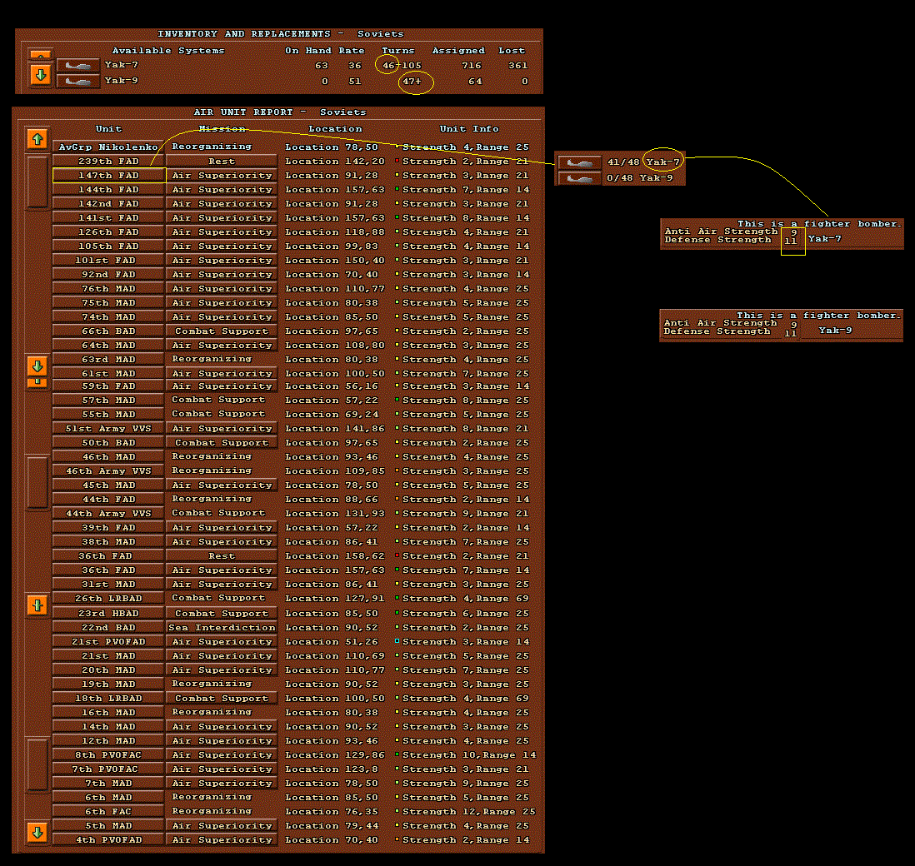Select the Yak-9 aircraft icon in inventory

click(x=77, y=80)
